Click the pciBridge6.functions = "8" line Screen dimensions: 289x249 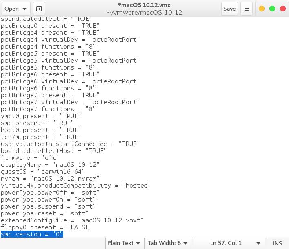coord(48,88)
